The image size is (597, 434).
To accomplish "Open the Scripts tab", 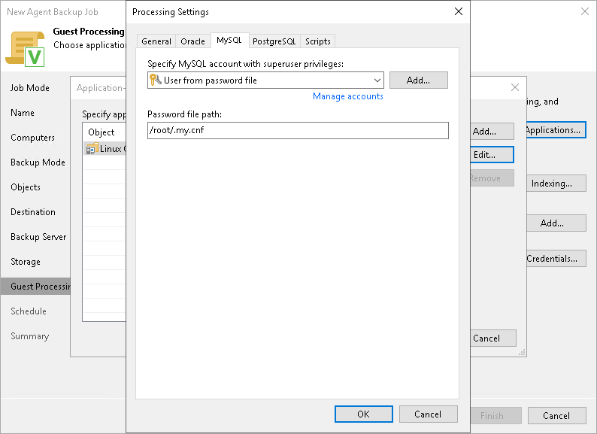I will click(317, 41).
